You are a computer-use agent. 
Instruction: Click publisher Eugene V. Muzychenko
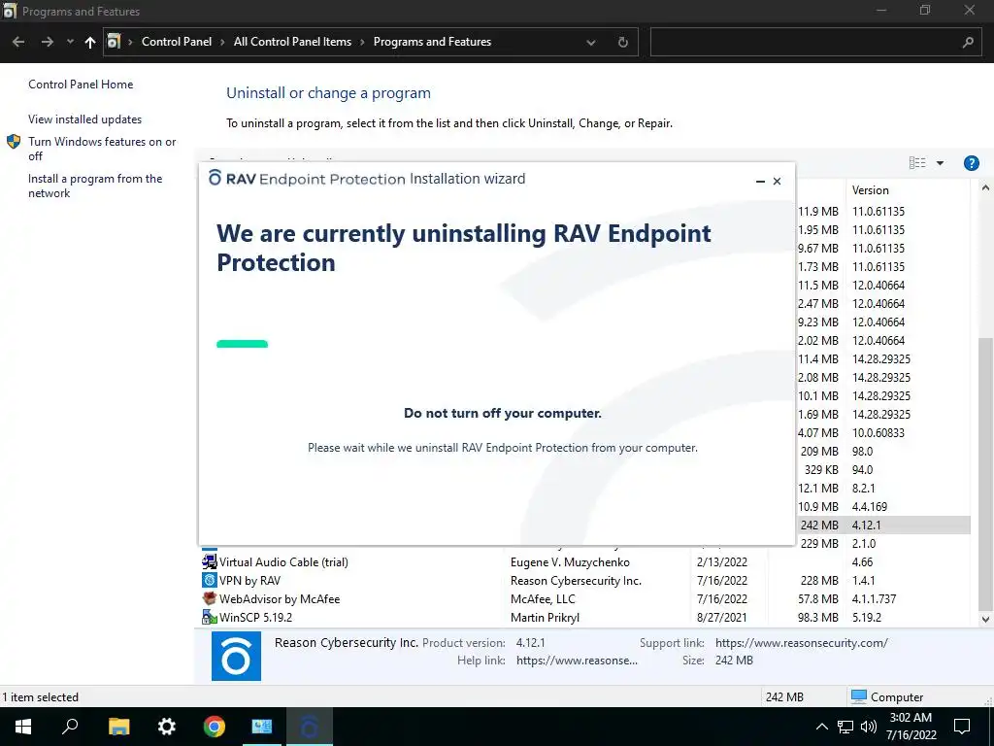click(x=570, y=562)
